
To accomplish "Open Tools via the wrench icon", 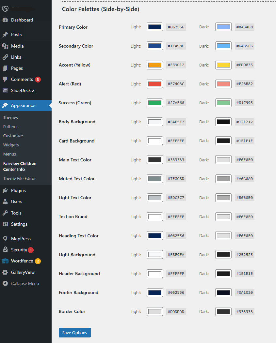I will (x=6, y=213).
